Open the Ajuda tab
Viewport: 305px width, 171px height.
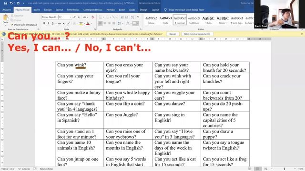132,9
